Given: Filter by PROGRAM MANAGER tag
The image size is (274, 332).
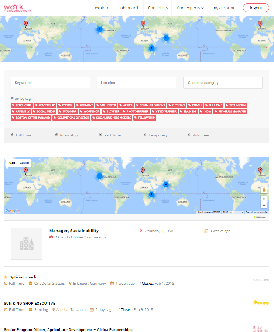Looking at the screenshot, I should click(230, 112).
